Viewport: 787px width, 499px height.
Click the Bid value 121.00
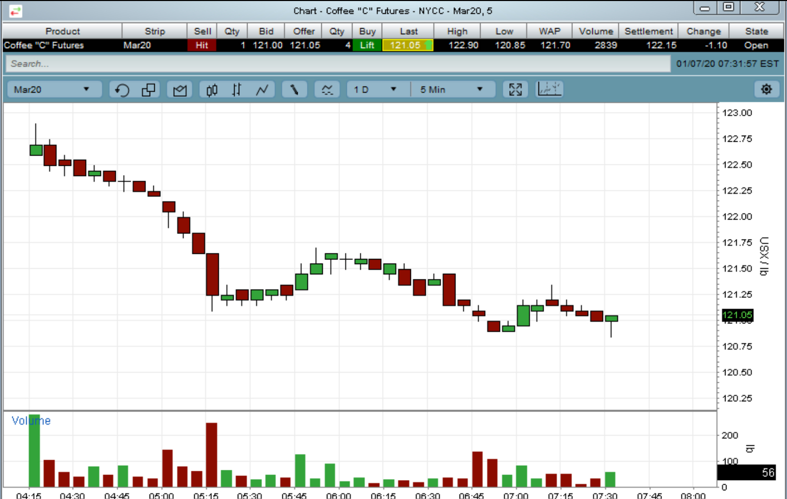pyautogui.click(x=267, y=45)
